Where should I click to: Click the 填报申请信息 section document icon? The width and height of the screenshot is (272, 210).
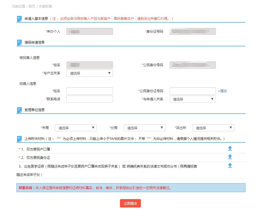click(x=19, y=43)
